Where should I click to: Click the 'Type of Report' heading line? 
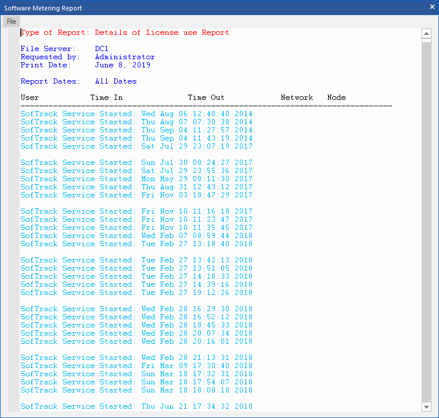125,33
